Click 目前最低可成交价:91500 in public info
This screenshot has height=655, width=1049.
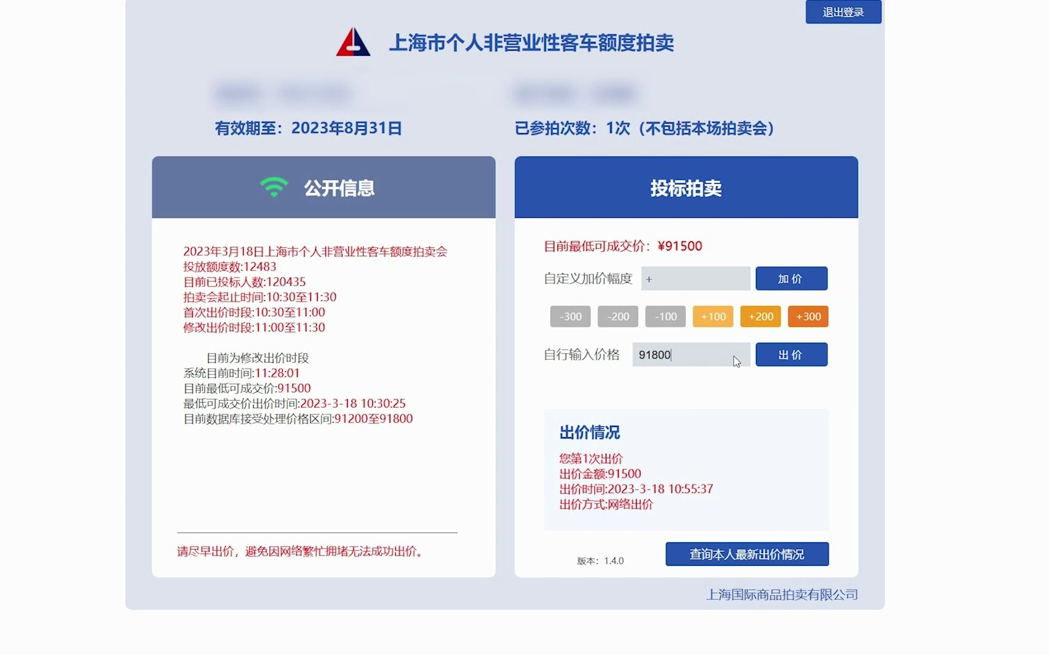[247, 388]
